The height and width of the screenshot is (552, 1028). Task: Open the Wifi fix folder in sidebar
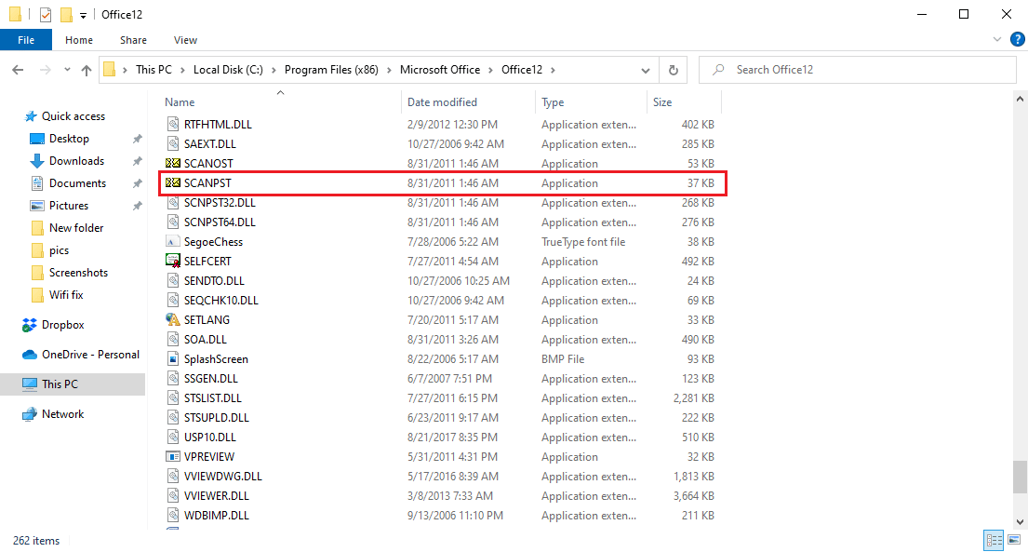(66, 295)
